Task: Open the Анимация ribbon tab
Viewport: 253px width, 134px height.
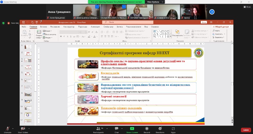Action: click(x=95, y=27)
